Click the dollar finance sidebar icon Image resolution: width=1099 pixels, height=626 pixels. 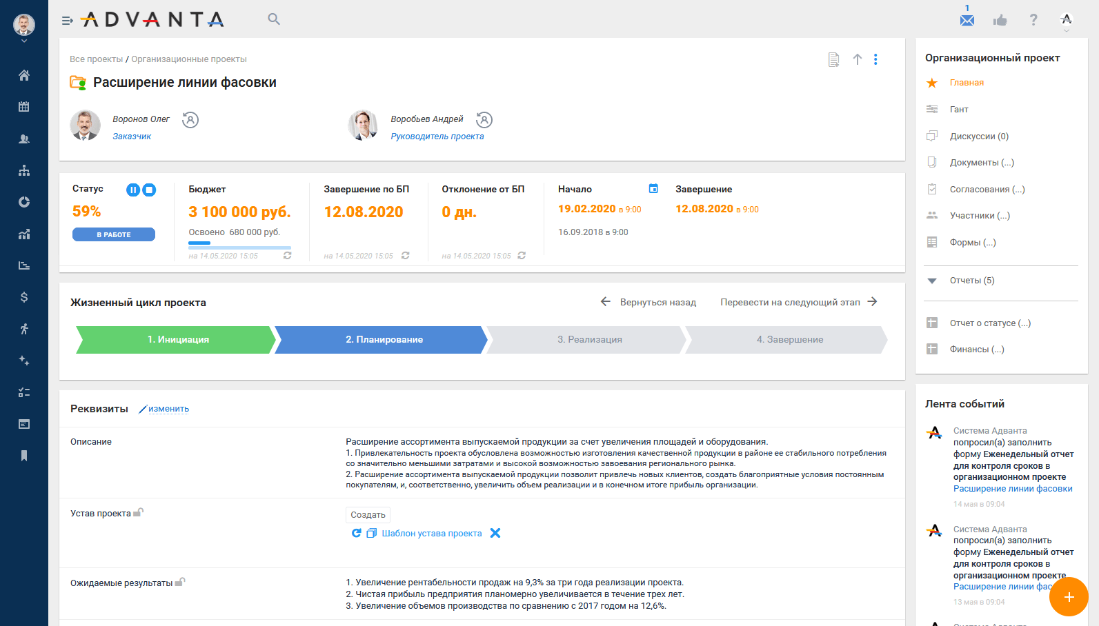[24, 297]
